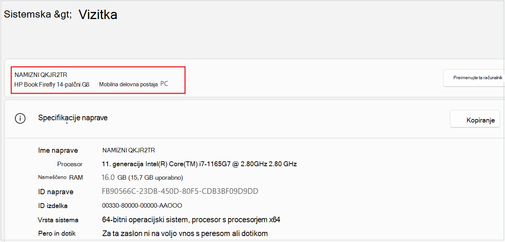
Task: Click the Nameščeno RAM label
Action: (x=61, y=177)
